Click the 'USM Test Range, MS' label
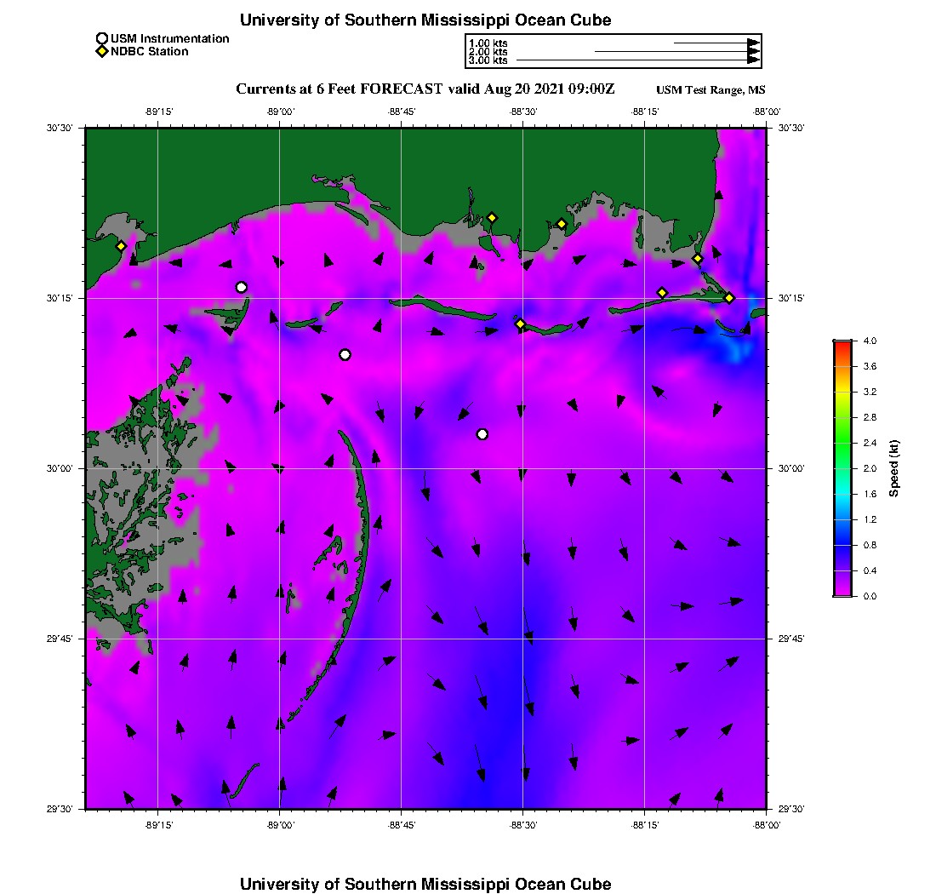The image size is (936, 894). pyautogui.click(x=711, y=90)
